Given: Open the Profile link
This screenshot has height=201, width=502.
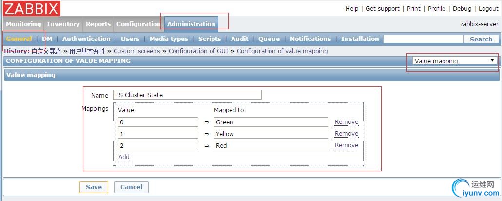Looking at the screenshot, I should [437, 9].
